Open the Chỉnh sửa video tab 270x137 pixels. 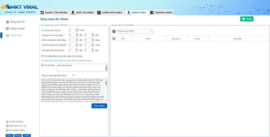point(110,13)
